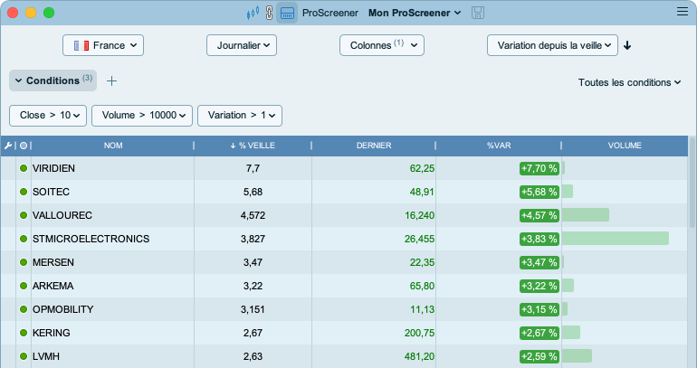Image resolution: width=697 pixels, height=368 pixels.
Task: Open the candlestick chart icon in title bar
Action: pyautogui.click(x=253, y=13)
